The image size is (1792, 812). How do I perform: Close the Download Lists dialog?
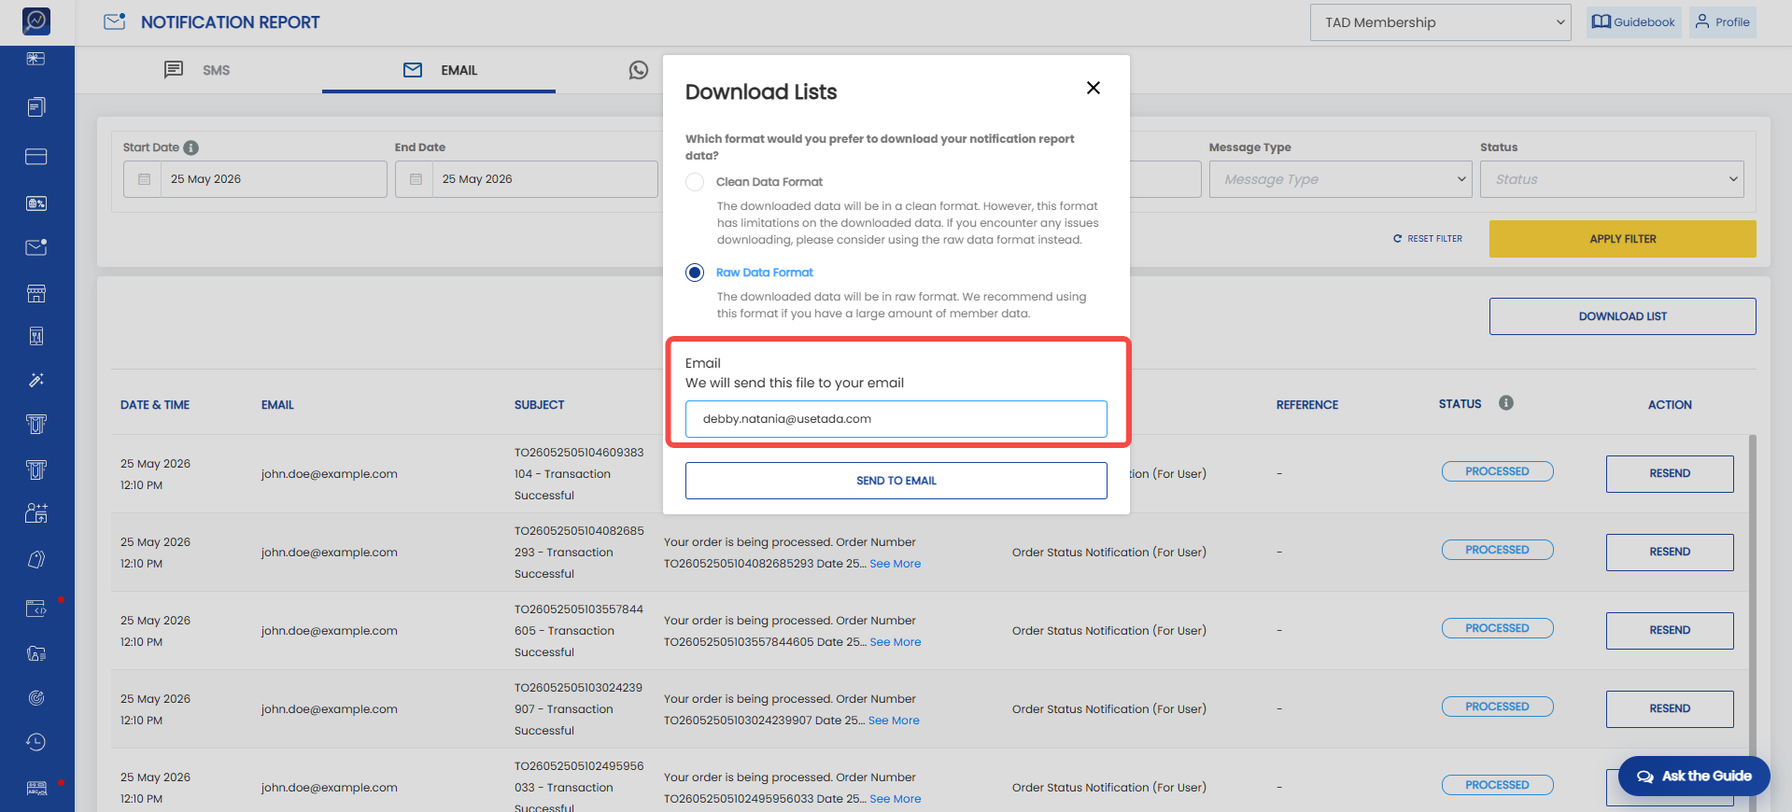click(x=1094, y=88)
